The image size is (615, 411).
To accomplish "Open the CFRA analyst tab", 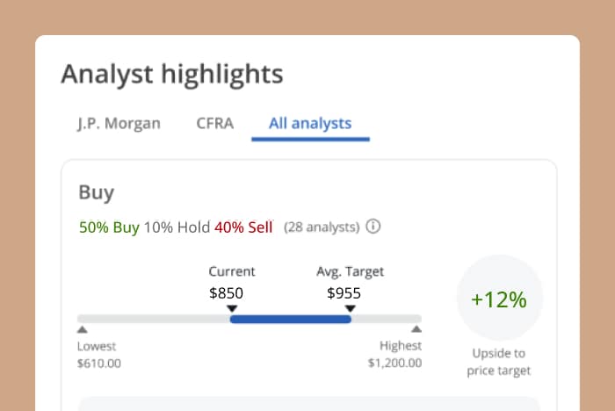I will click(215, 123).
